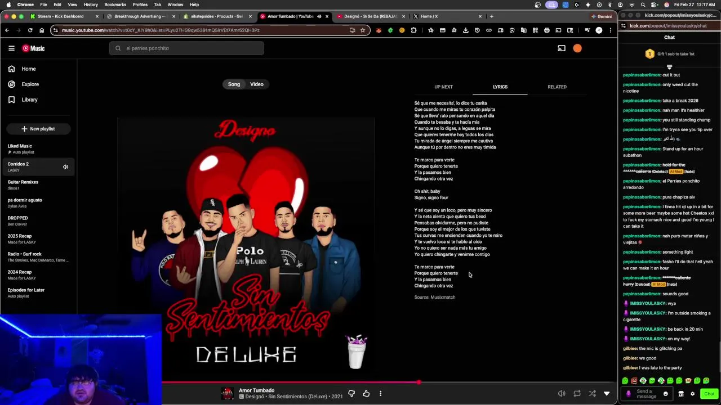
Task: Toggle repeat in the player bar
Action: coord(577,394)
